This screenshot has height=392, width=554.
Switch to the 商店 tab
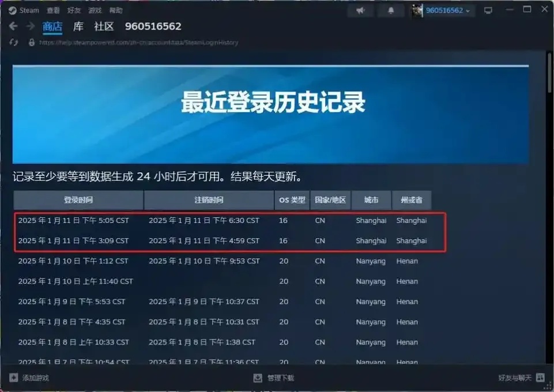(x=52, y=27)
